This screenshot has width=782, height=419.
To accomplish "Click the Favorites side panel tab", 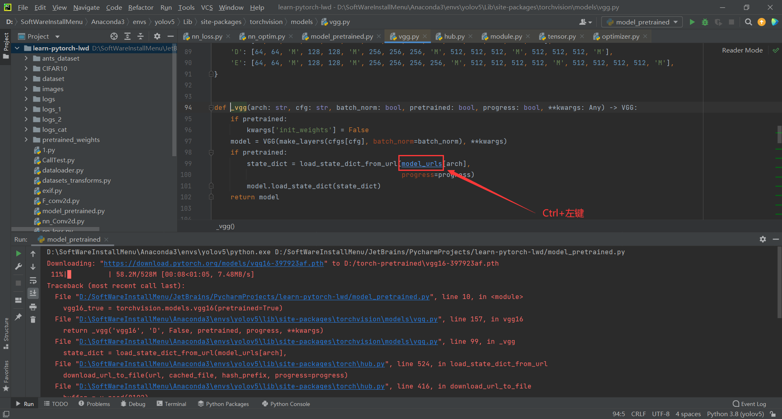I will 6,376.
